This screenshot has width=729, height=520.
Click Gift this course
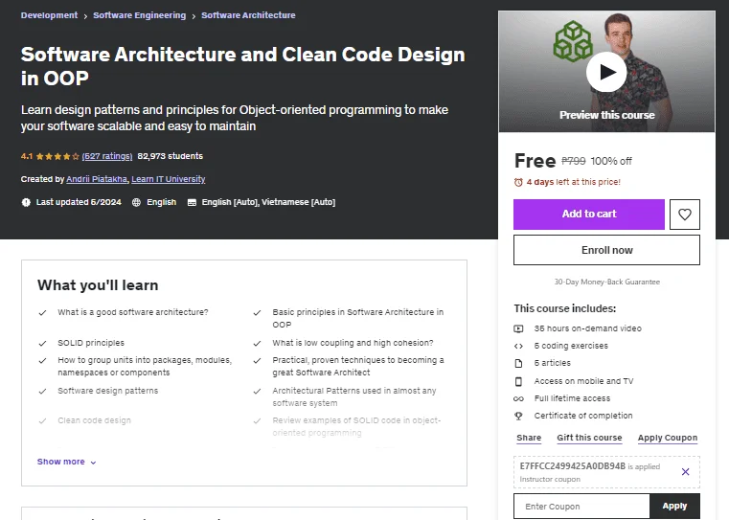point(589,438)
